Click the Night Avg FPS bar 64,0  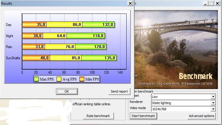point(55,36)
